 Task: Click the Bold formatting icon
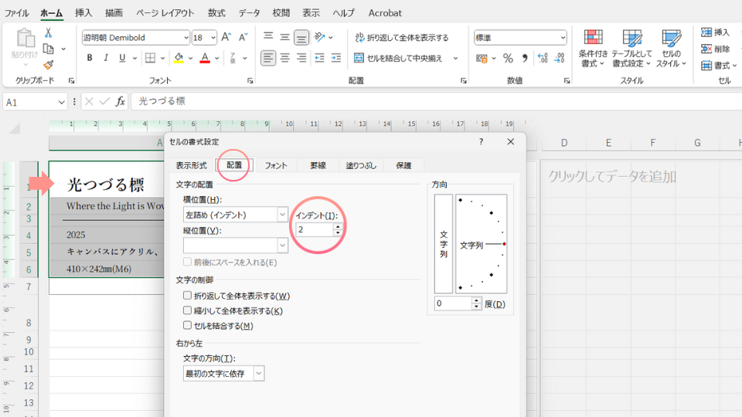pyautogui.click(x=90, y=58)
